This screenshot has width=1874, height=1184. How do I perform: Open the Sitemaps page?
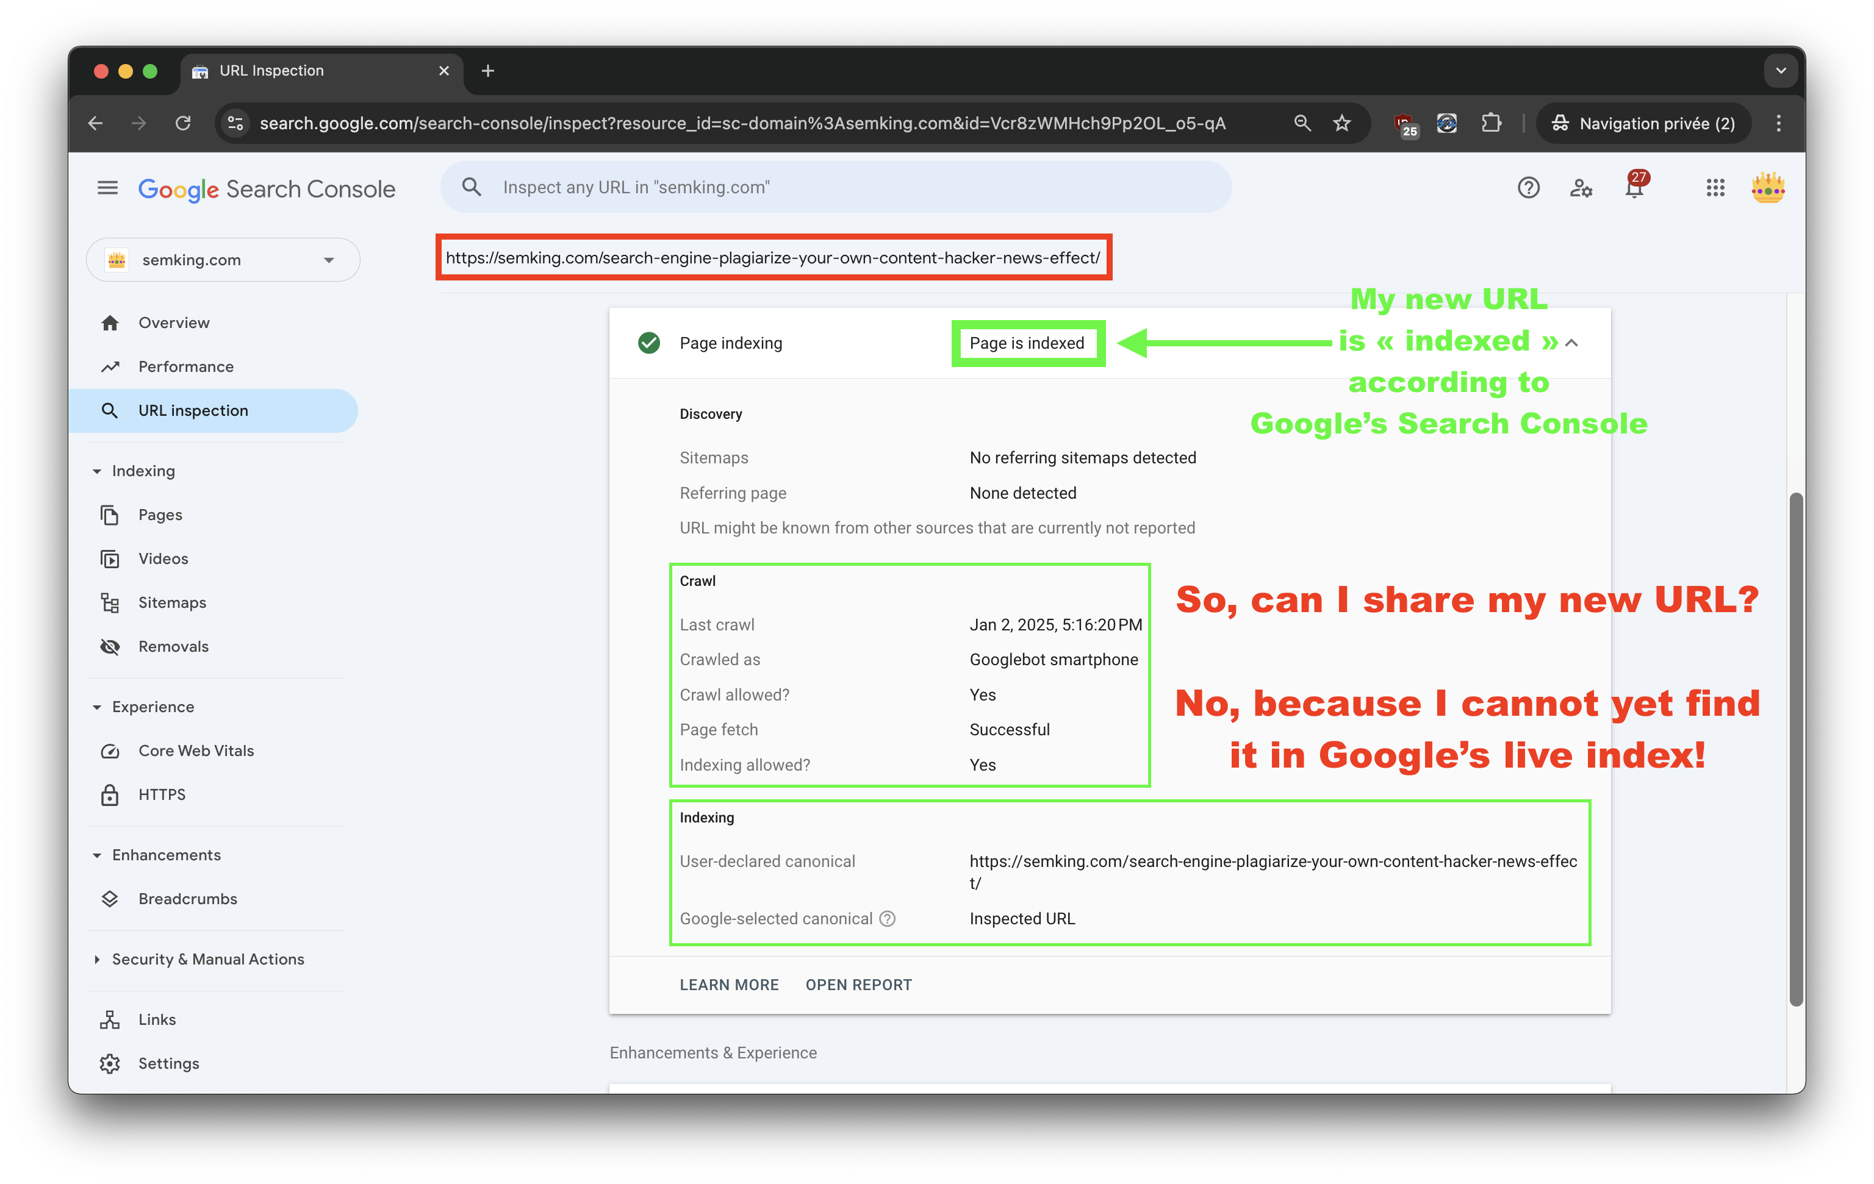point(214,603)
